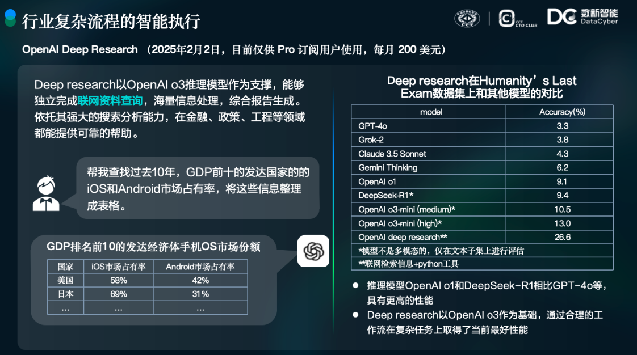Click the OpenAI o1 row label
Viewport: 637px width, 355px height.
pos(377,181)
